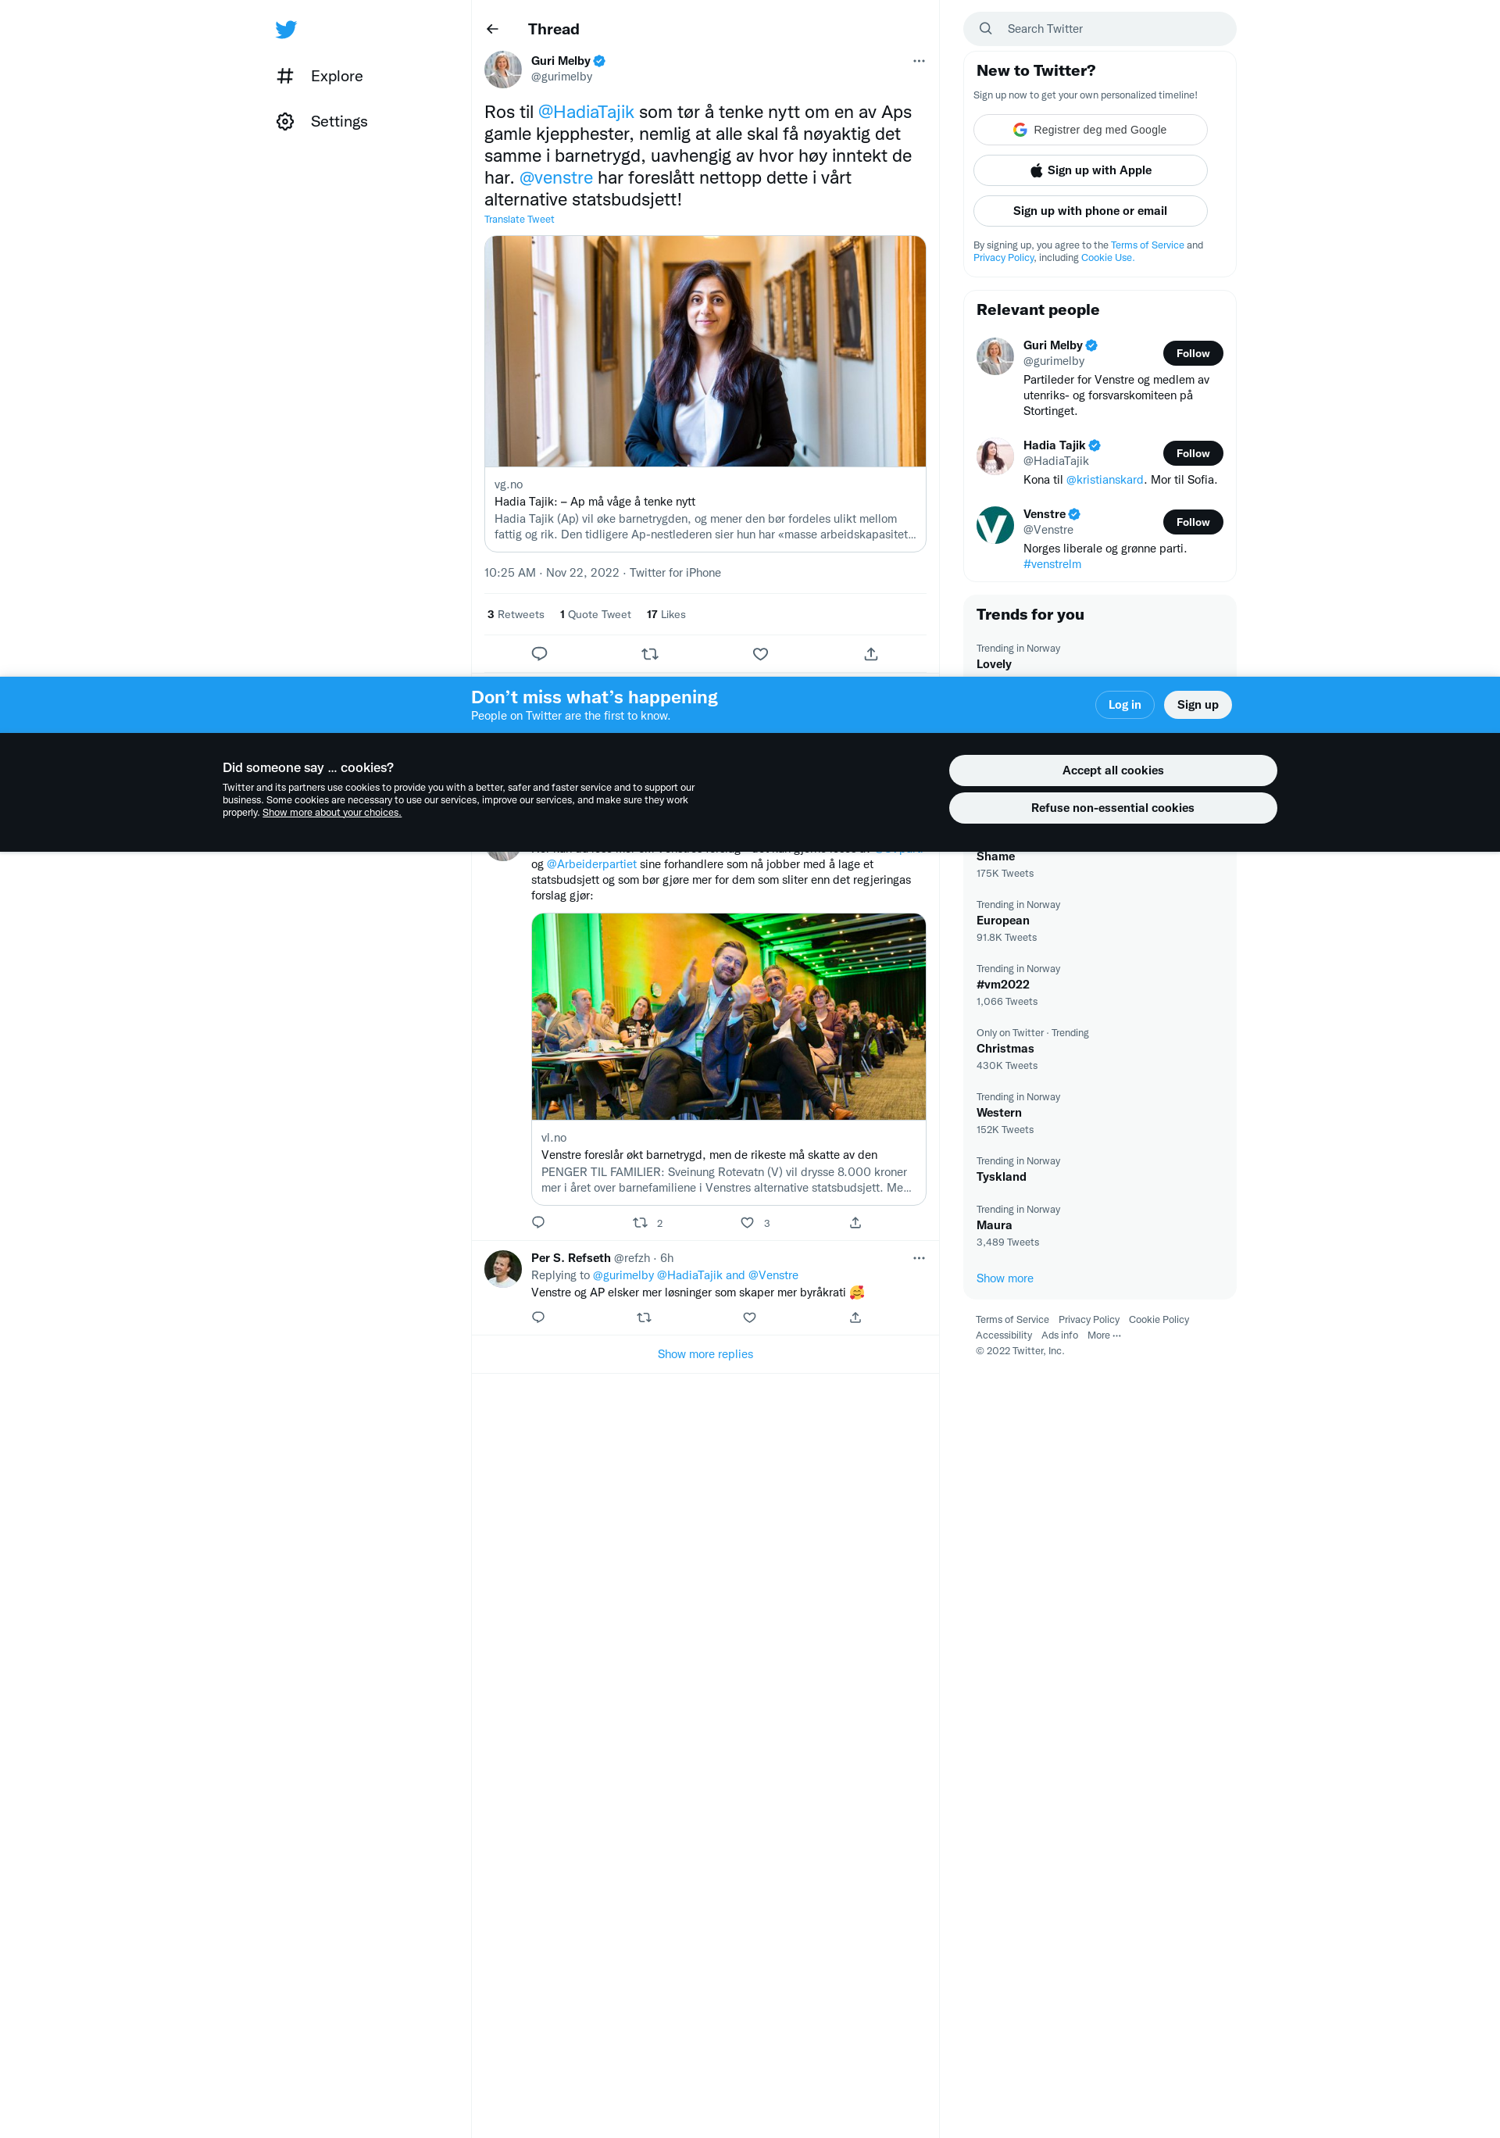View the 3 Retweets list

pyautogui.click(x=516, y=614)
